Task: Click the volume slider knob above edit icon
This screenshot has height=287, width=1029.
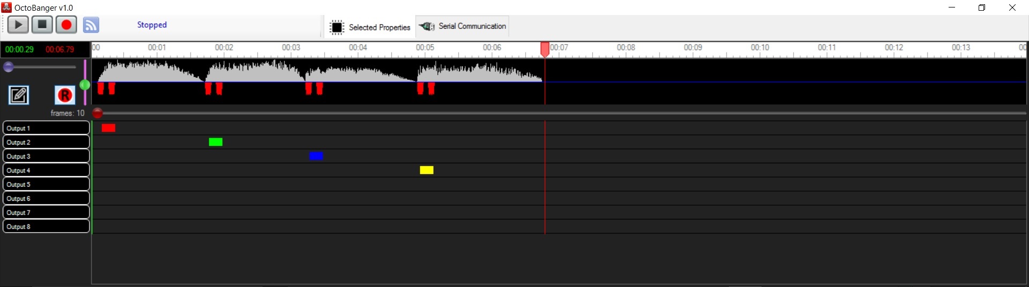Action: 8,67
